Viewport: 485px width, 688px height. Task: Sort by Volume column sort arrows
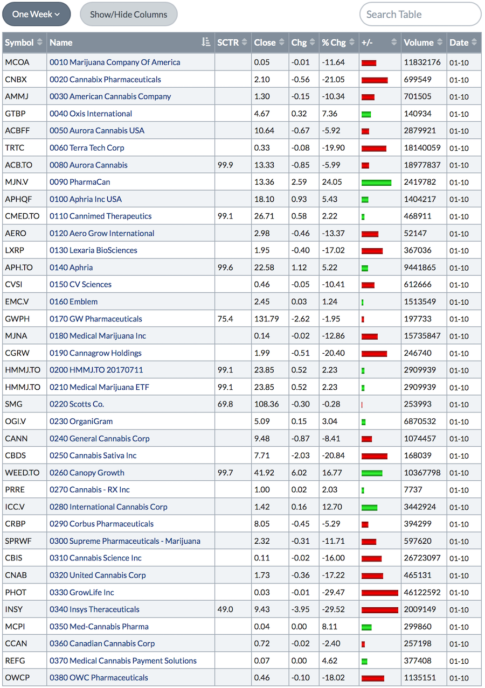440,43
